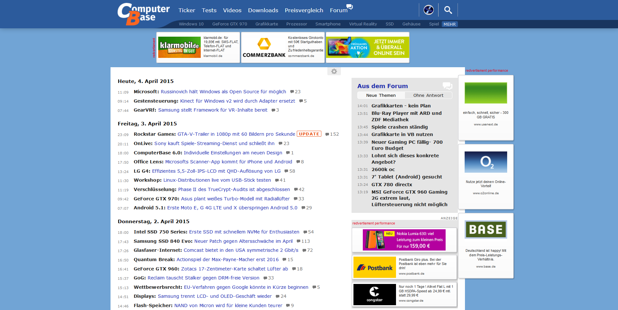The width and height of the screenshot is (618, 310).
Task: Select the Neue Themen tab
Action: [x=381, y=95]
